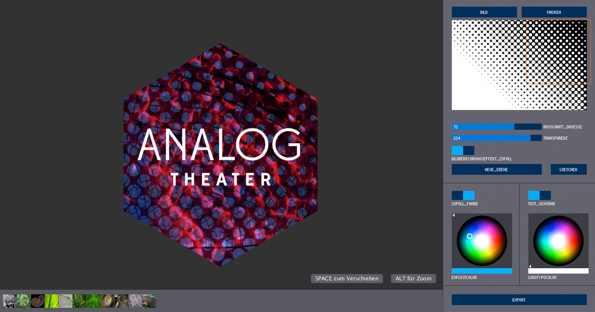
Task: Pick a color in the EXPLICITCOLOR wheel
Action: click(x=482, y=241)
